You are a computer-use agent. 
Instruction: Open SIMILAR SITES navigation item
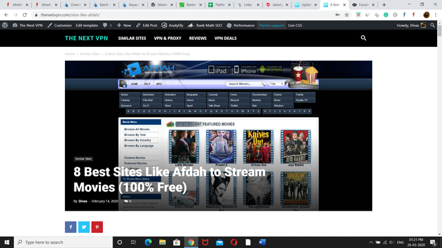[132, 39]
